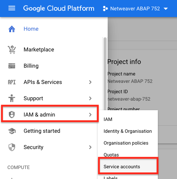Viewport: 177px width, 179px height.
Task: Click the project hexagon icon
Action: coord(105,9)
